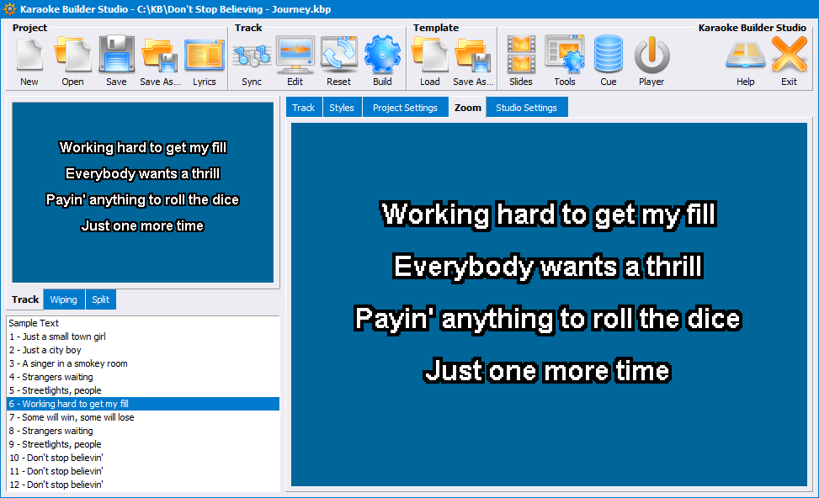Viewport: 819px width, 498px height.
Task: Open the Cue database
Action: (609, 61)
